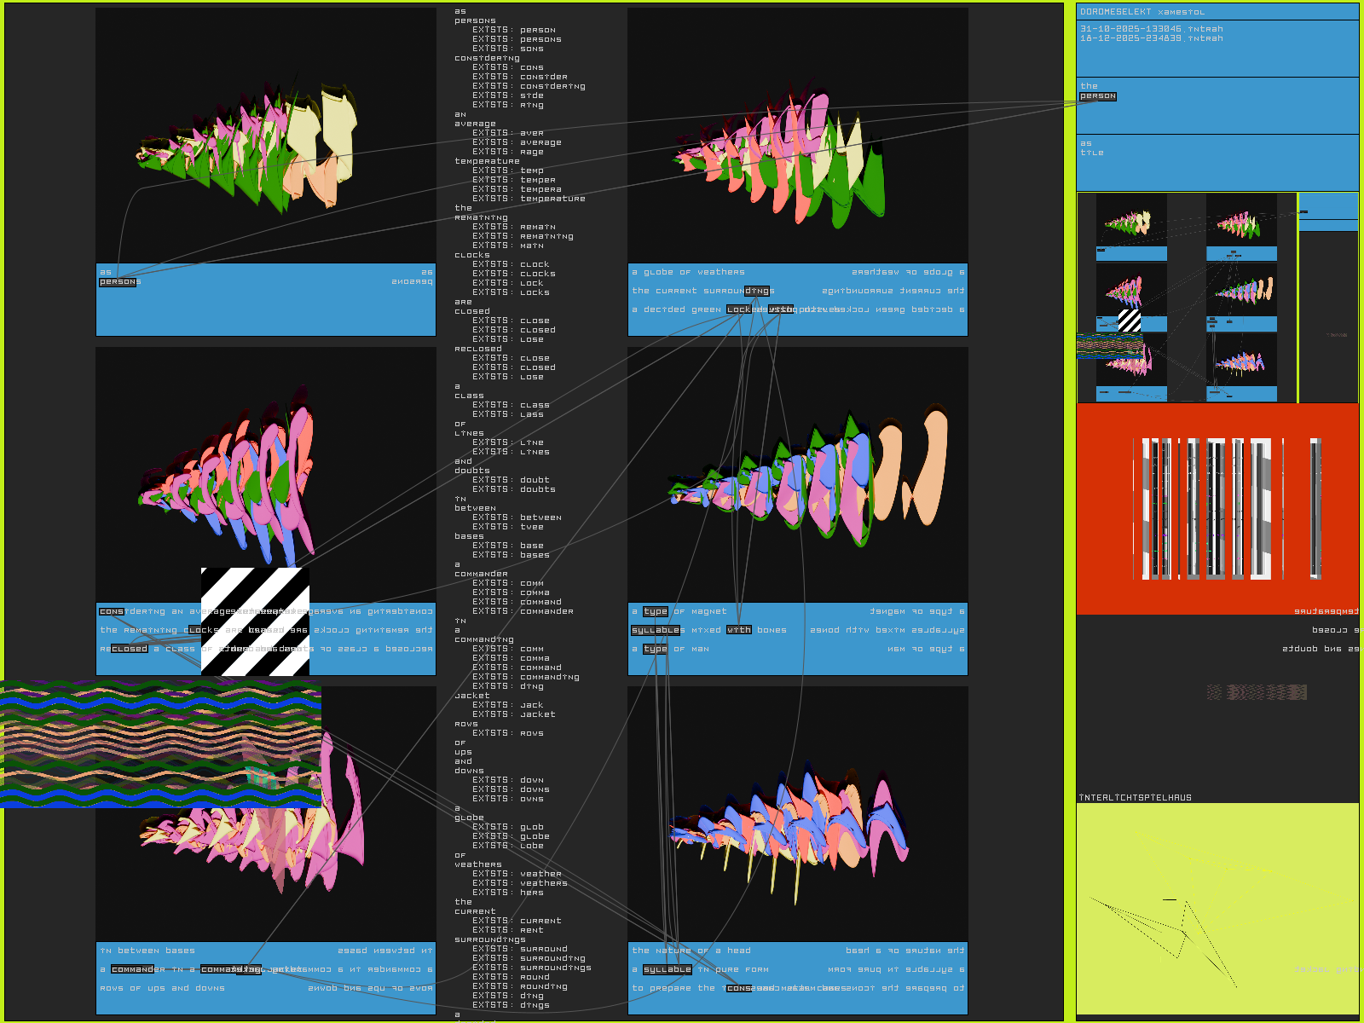Click the highlighted 'reclosed' word tag
Screen dimensions: 1364x1023
pos(129,649)
